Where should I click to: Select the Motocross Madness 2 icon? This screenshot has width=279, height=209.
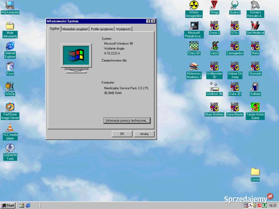pyautogui.click(x=194, y=66)
